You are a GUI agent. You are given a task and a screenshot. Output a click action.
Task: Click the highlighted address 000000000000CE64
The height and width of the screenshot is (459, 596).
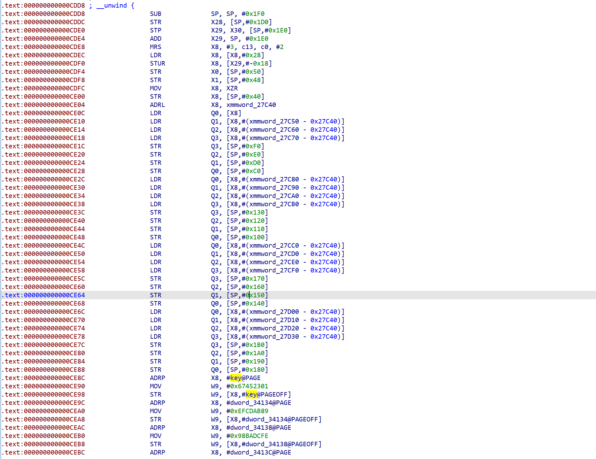click(54, 295)
